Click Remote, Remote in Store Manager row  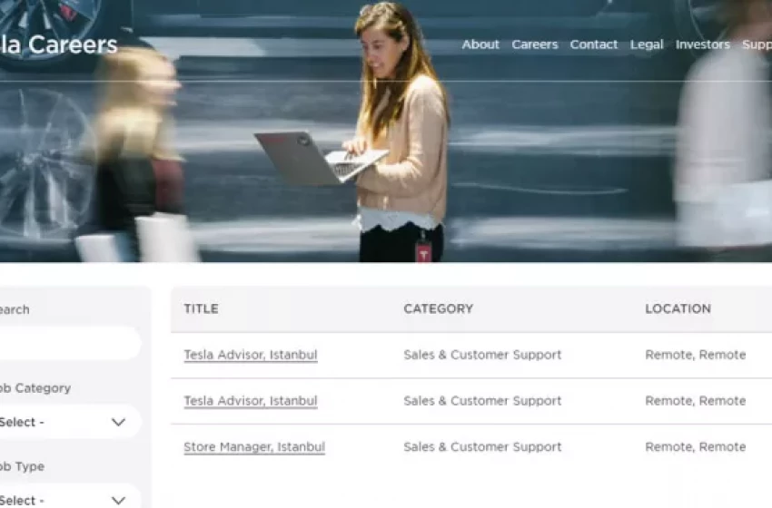point(696,447)
